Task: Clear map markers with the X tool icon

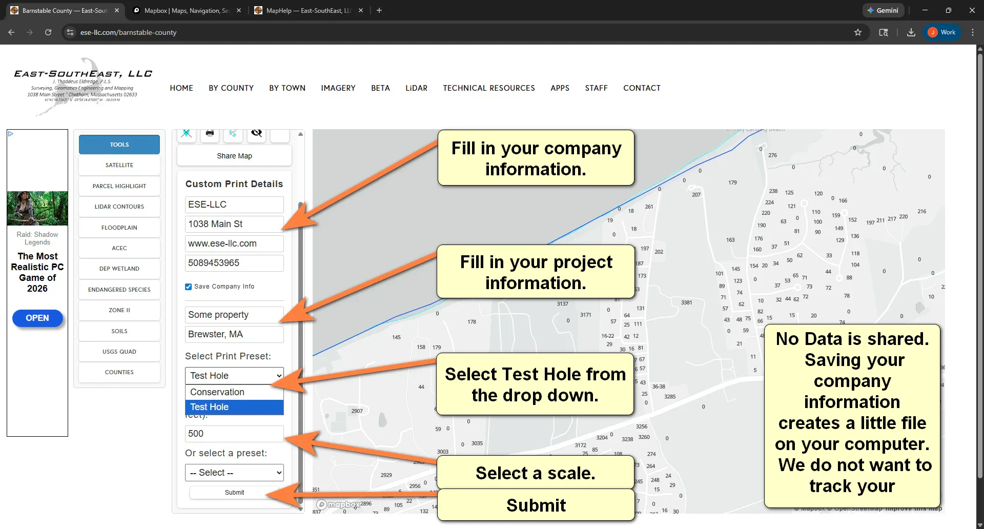Action: 186,134
